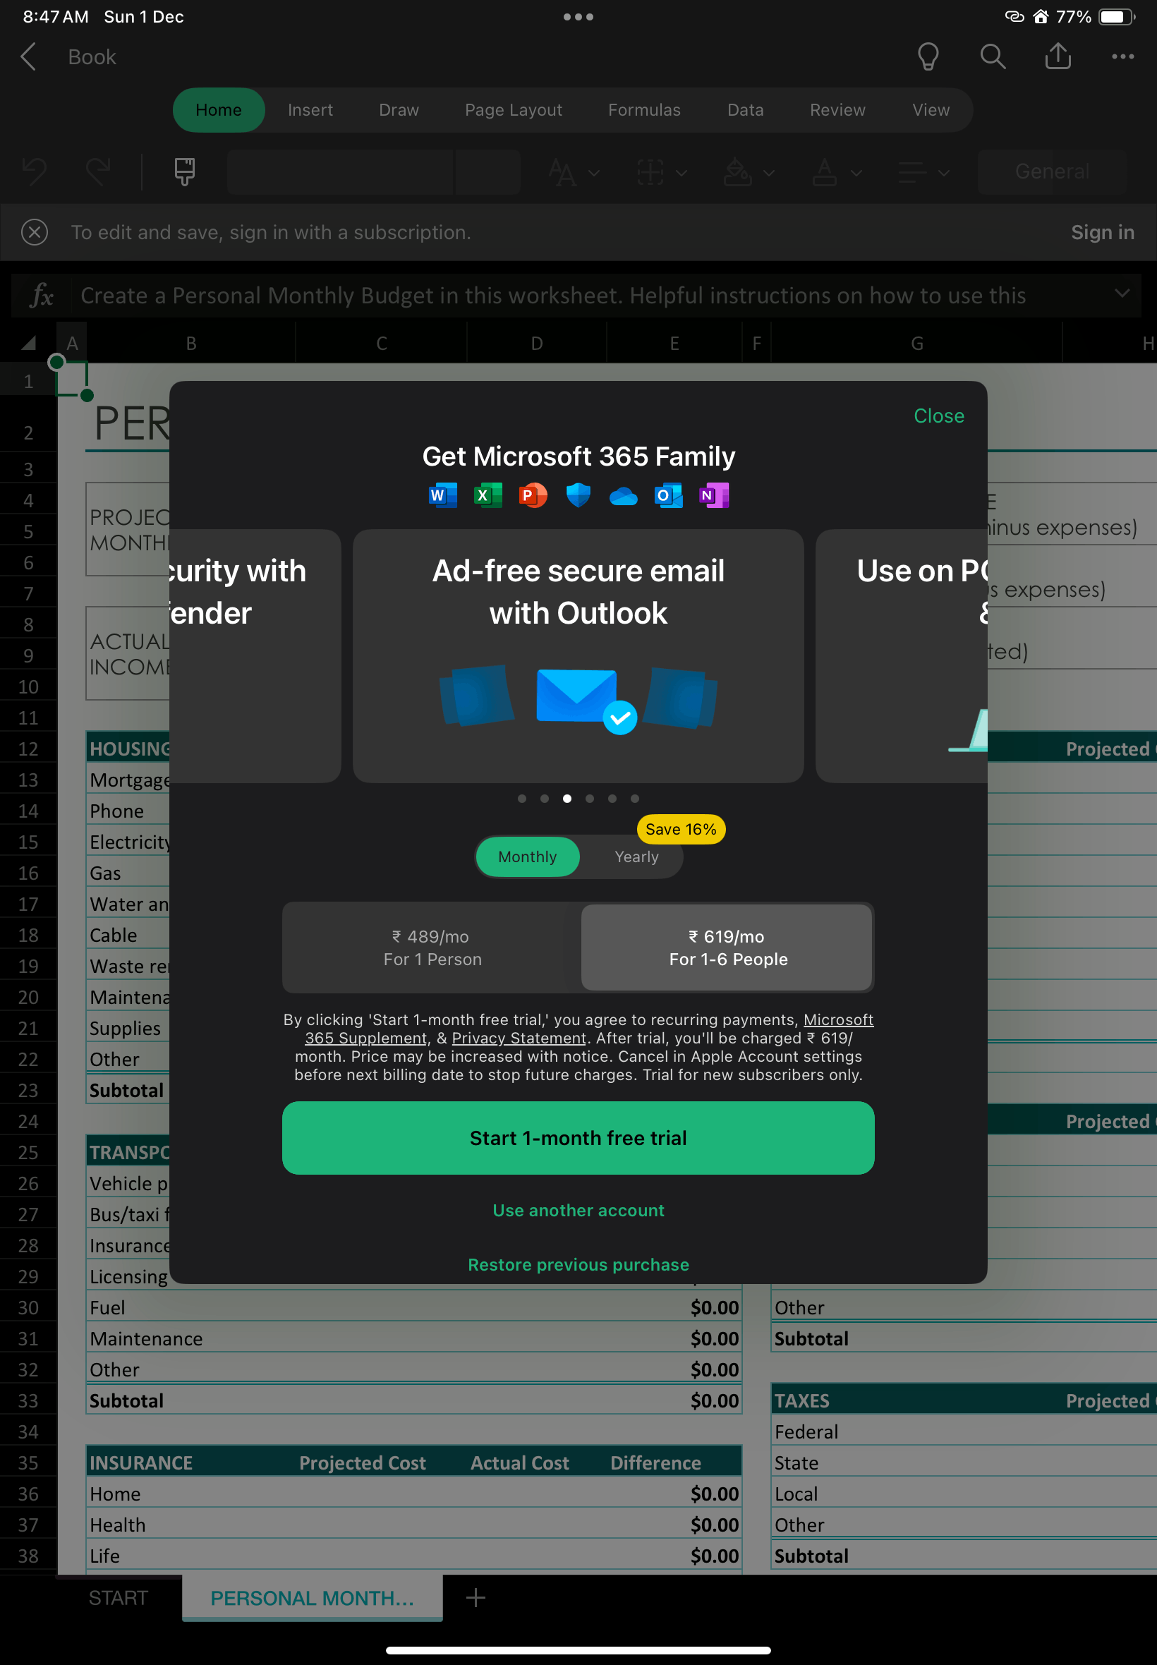
Task: Tap the OneDrive cloud icon
Action: (623, 497)
